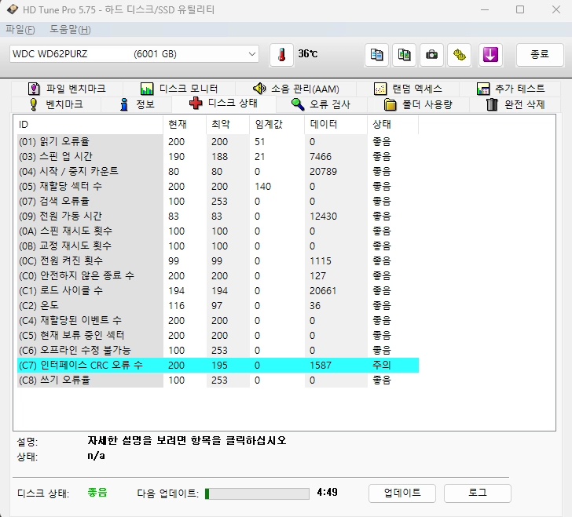Select the (C5) 현재 보류 중인 섹터 row

tap(218, 336)
